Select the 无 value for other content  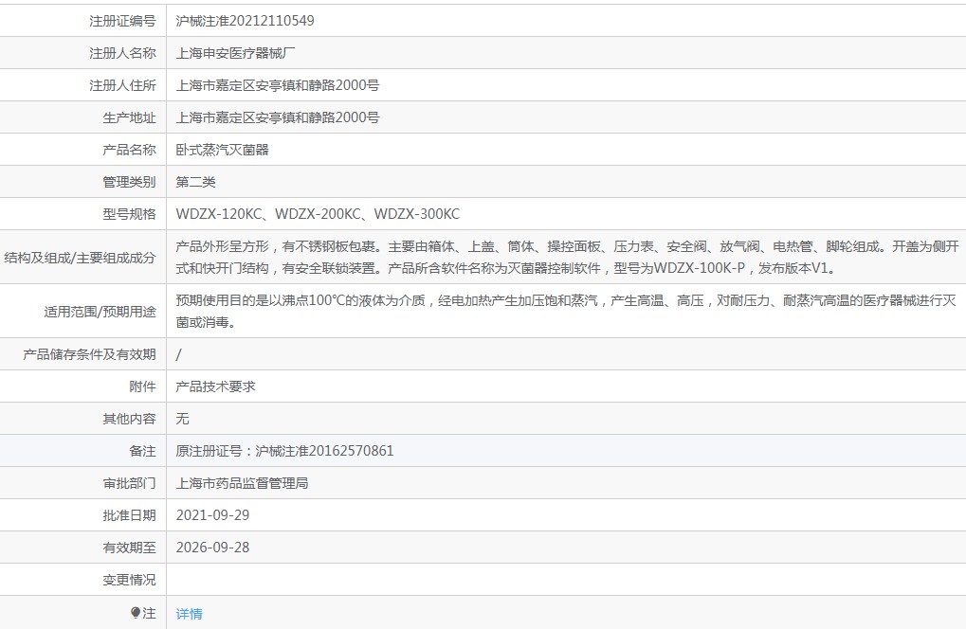pos(182,419)
